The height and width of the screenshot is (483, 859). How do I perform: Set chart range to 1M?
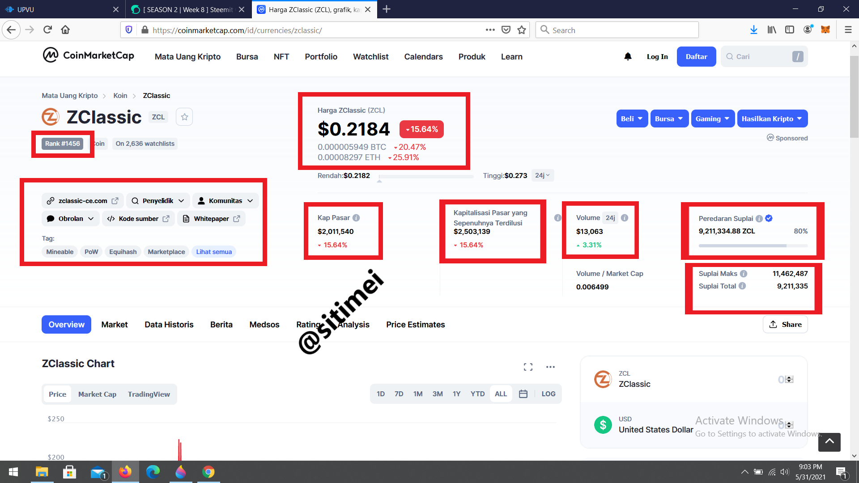[x=418, y=394]
